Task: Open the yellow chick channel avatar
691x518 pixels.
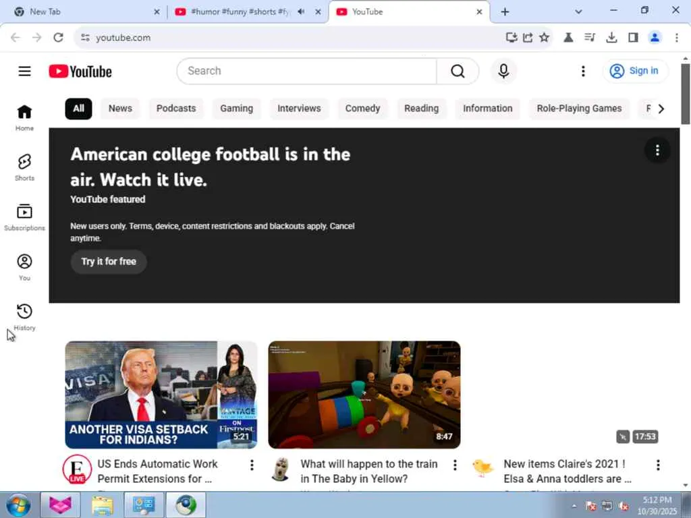Action: 482,467
